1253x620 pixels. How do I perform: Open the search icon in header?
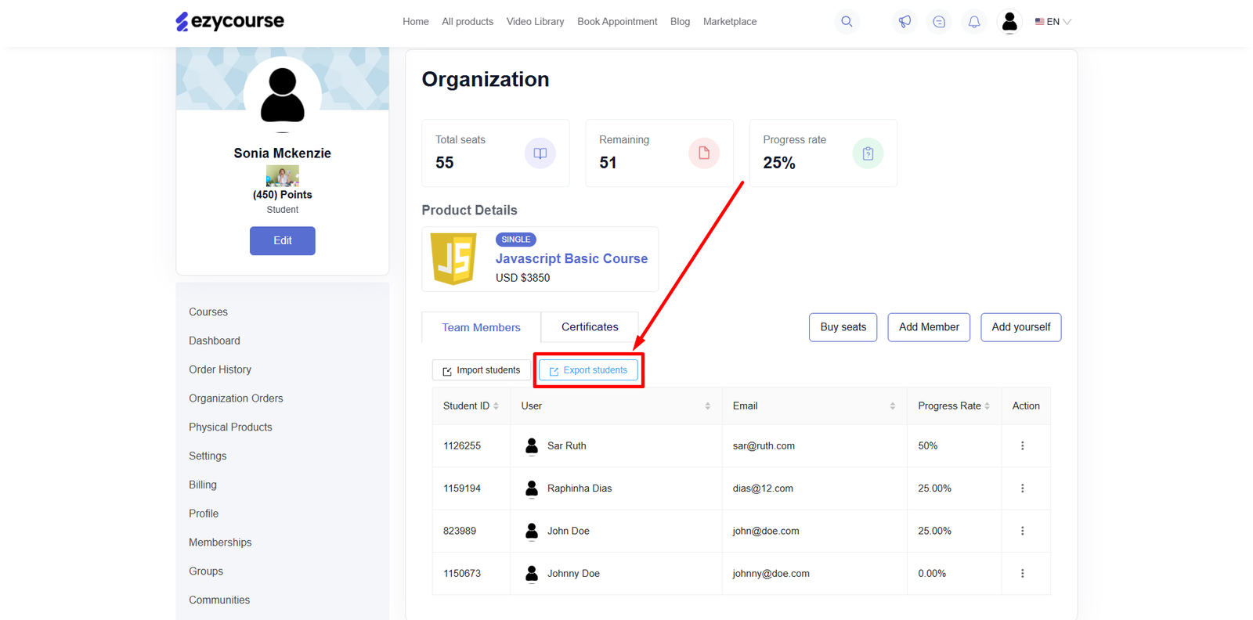tap(847, 22)
